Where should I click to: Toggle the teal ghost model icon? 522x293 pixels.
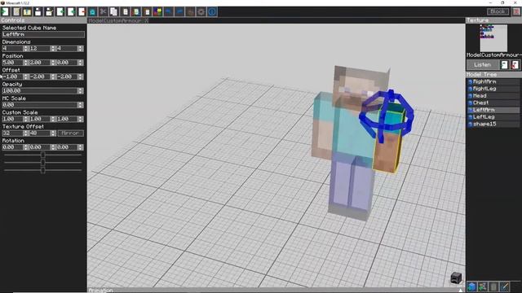click(92, 12)
